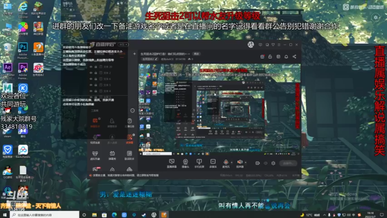Click the start streaming button
The height and width of the screenshot is (218, 387).
288,163
